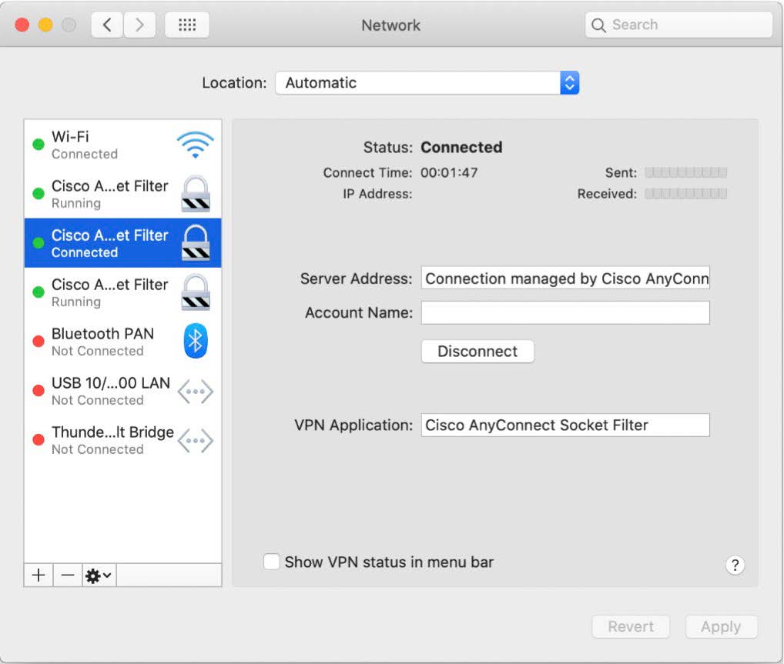Remove selected service with minus button

(x=68, y=576)
